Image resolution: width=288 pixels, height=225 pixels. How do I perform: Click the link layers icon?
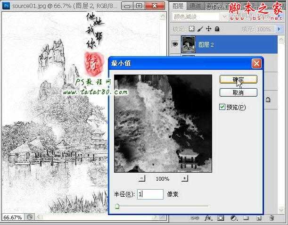coord(195,218)
